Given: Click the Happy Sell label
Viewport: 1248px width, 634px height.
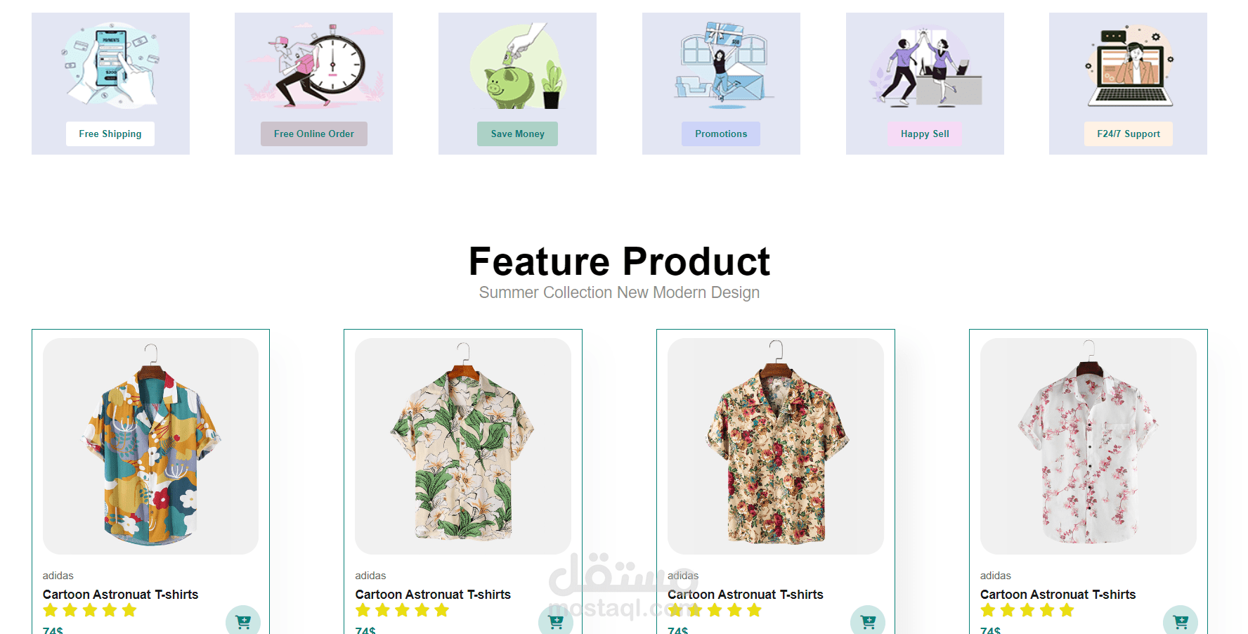Looking at the screenshot, I should pyautogui.click(x=925, y=134).
